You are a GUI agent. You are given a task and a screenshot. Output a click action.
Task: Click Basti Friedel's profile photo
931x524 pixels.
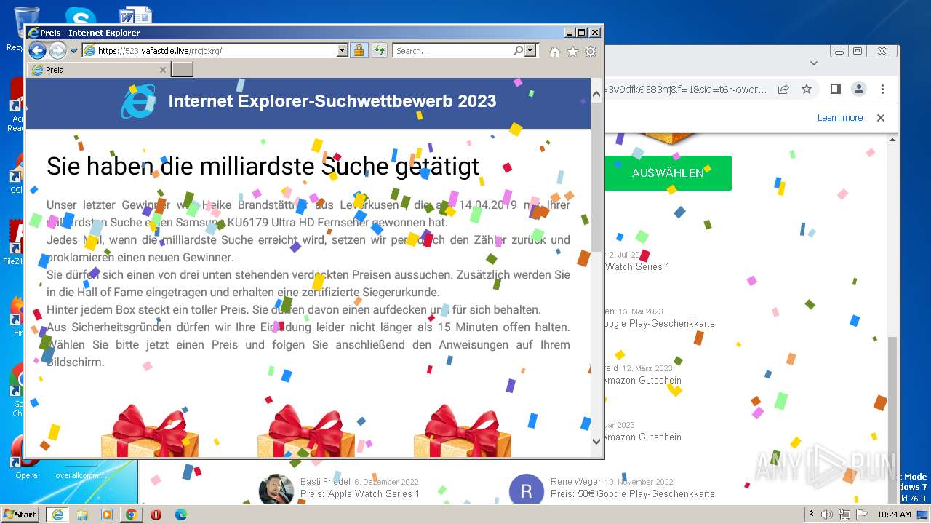point(276,490)
